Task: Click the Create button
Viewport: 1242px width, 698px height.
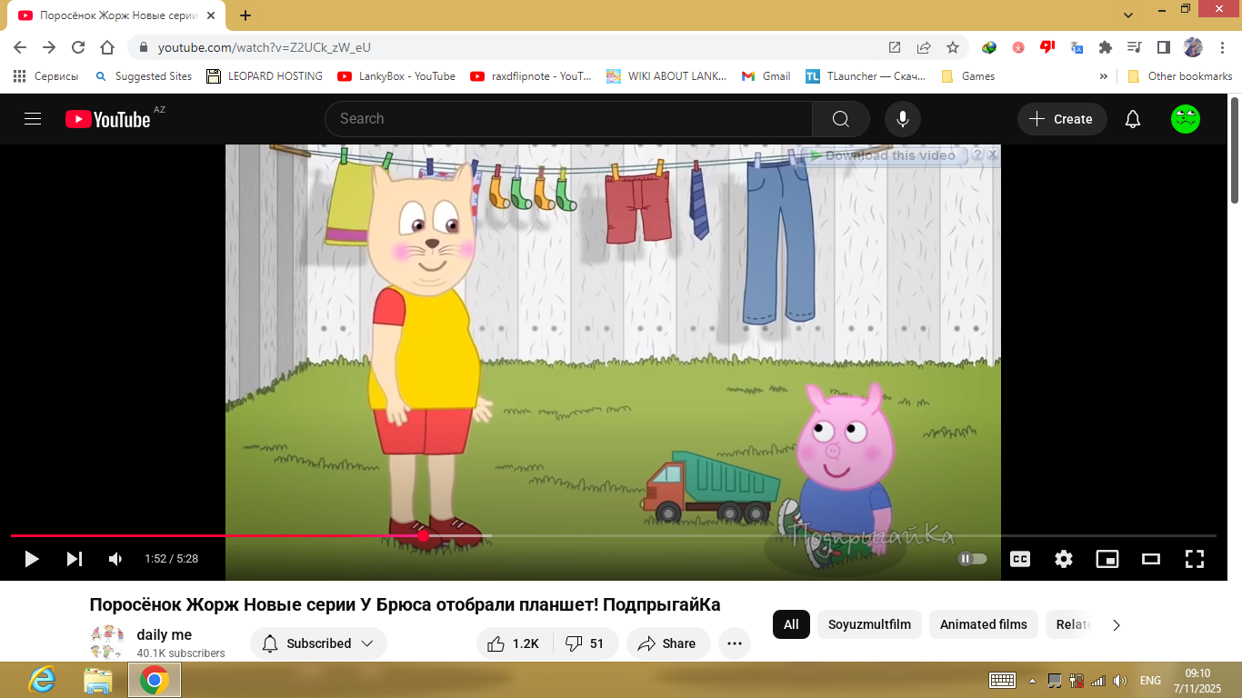Action: point(1061,119)
